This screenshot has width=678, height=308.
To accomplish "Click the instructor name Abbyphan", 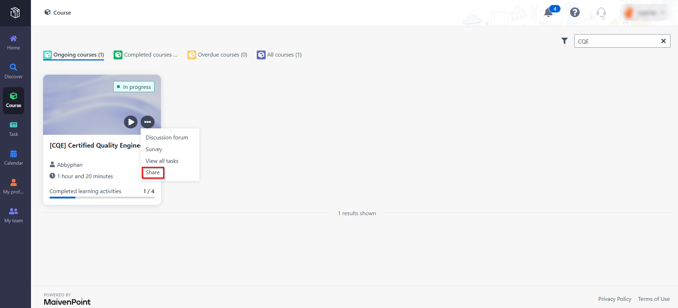I will [x=69, y=165].
